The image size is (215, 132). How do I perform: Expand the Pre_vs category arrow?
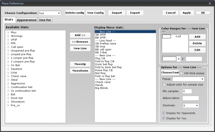point(8,106)
